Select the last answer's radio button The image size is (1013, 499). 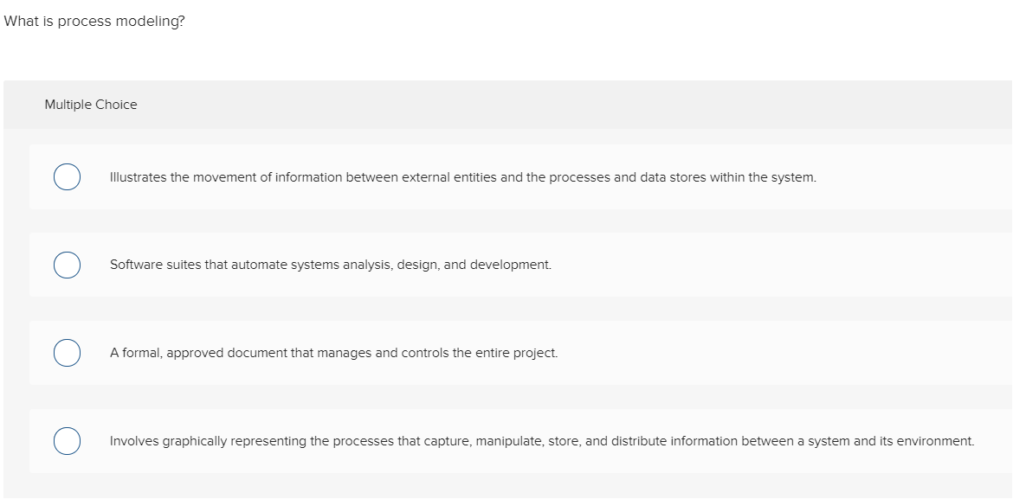tap(67, 441)
